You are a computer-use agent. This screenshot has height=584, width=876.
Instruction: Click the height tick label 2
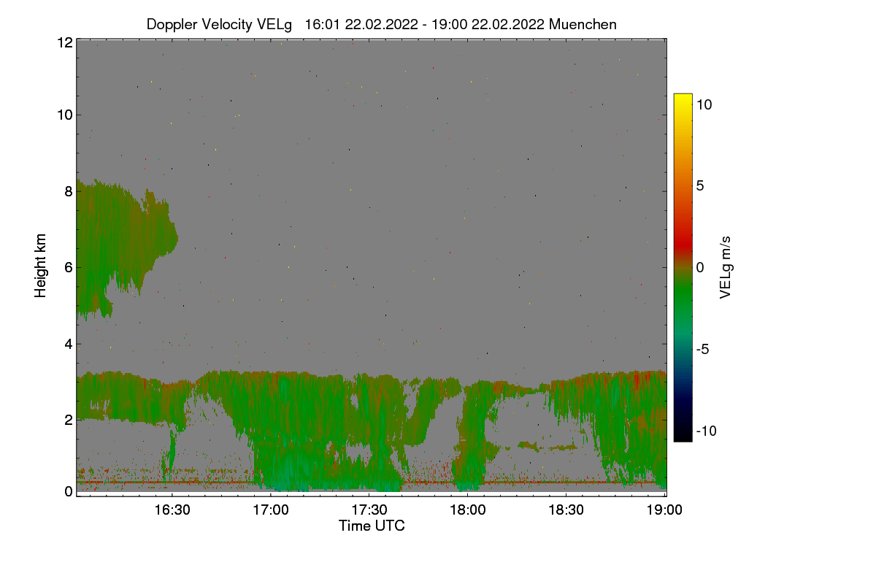(x=69, y=420)
